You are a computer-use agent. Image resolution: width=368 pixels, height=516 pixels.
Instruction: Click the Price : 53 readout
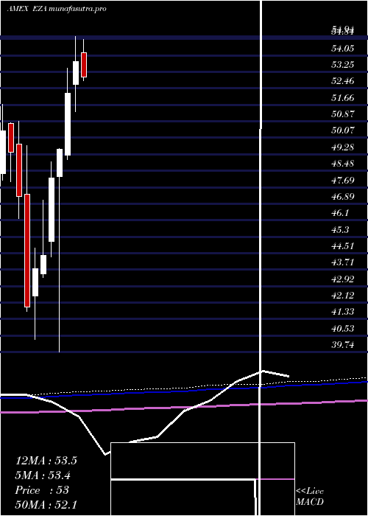click(x=42, y=490)
